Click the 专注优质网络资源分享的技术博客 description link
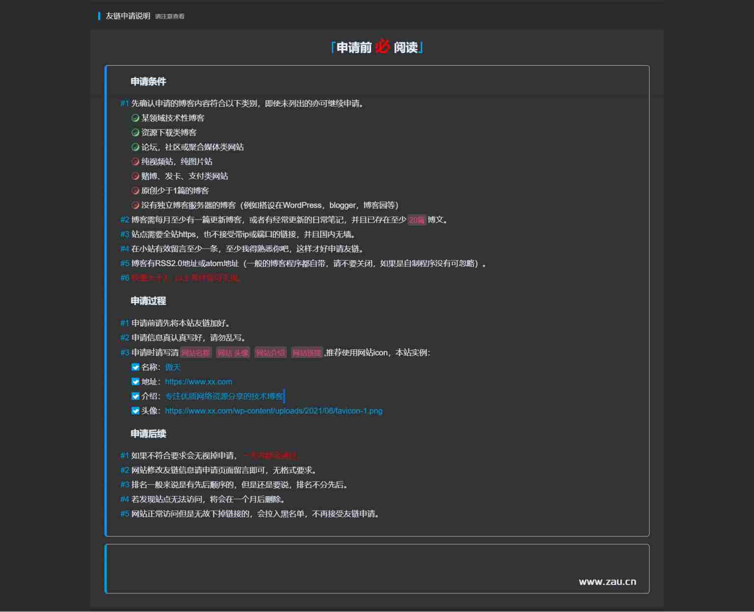Image resolution: width=754 pixels, height=612 pixels. pyautogui.click(x=224, y=396)
